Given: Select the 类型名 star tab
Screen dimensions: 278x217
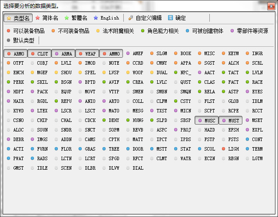Looking at the screenshot, I should 18,18.
